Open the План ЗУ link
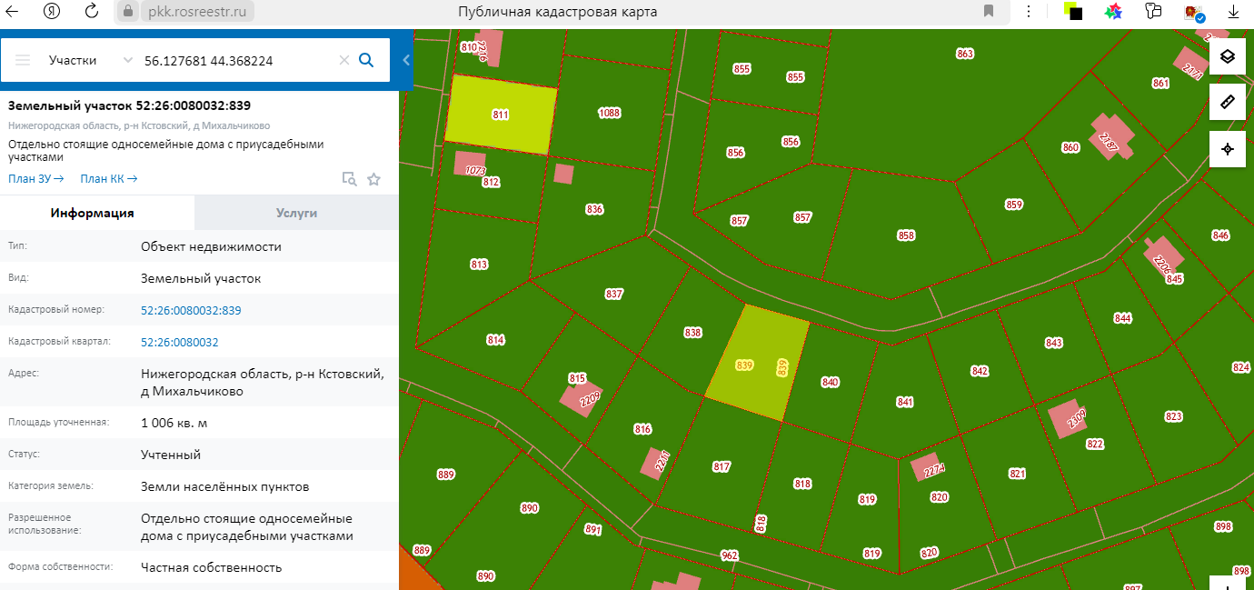The image size is (1254, 590). pos(35,179)
